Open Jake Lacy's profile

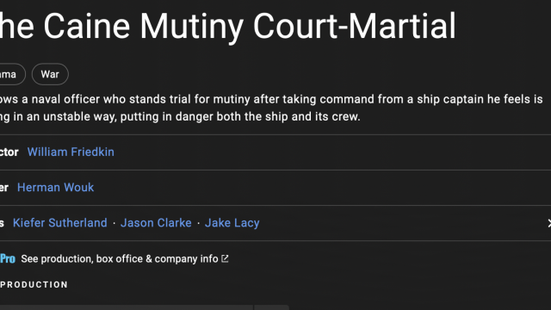(232, 223)
